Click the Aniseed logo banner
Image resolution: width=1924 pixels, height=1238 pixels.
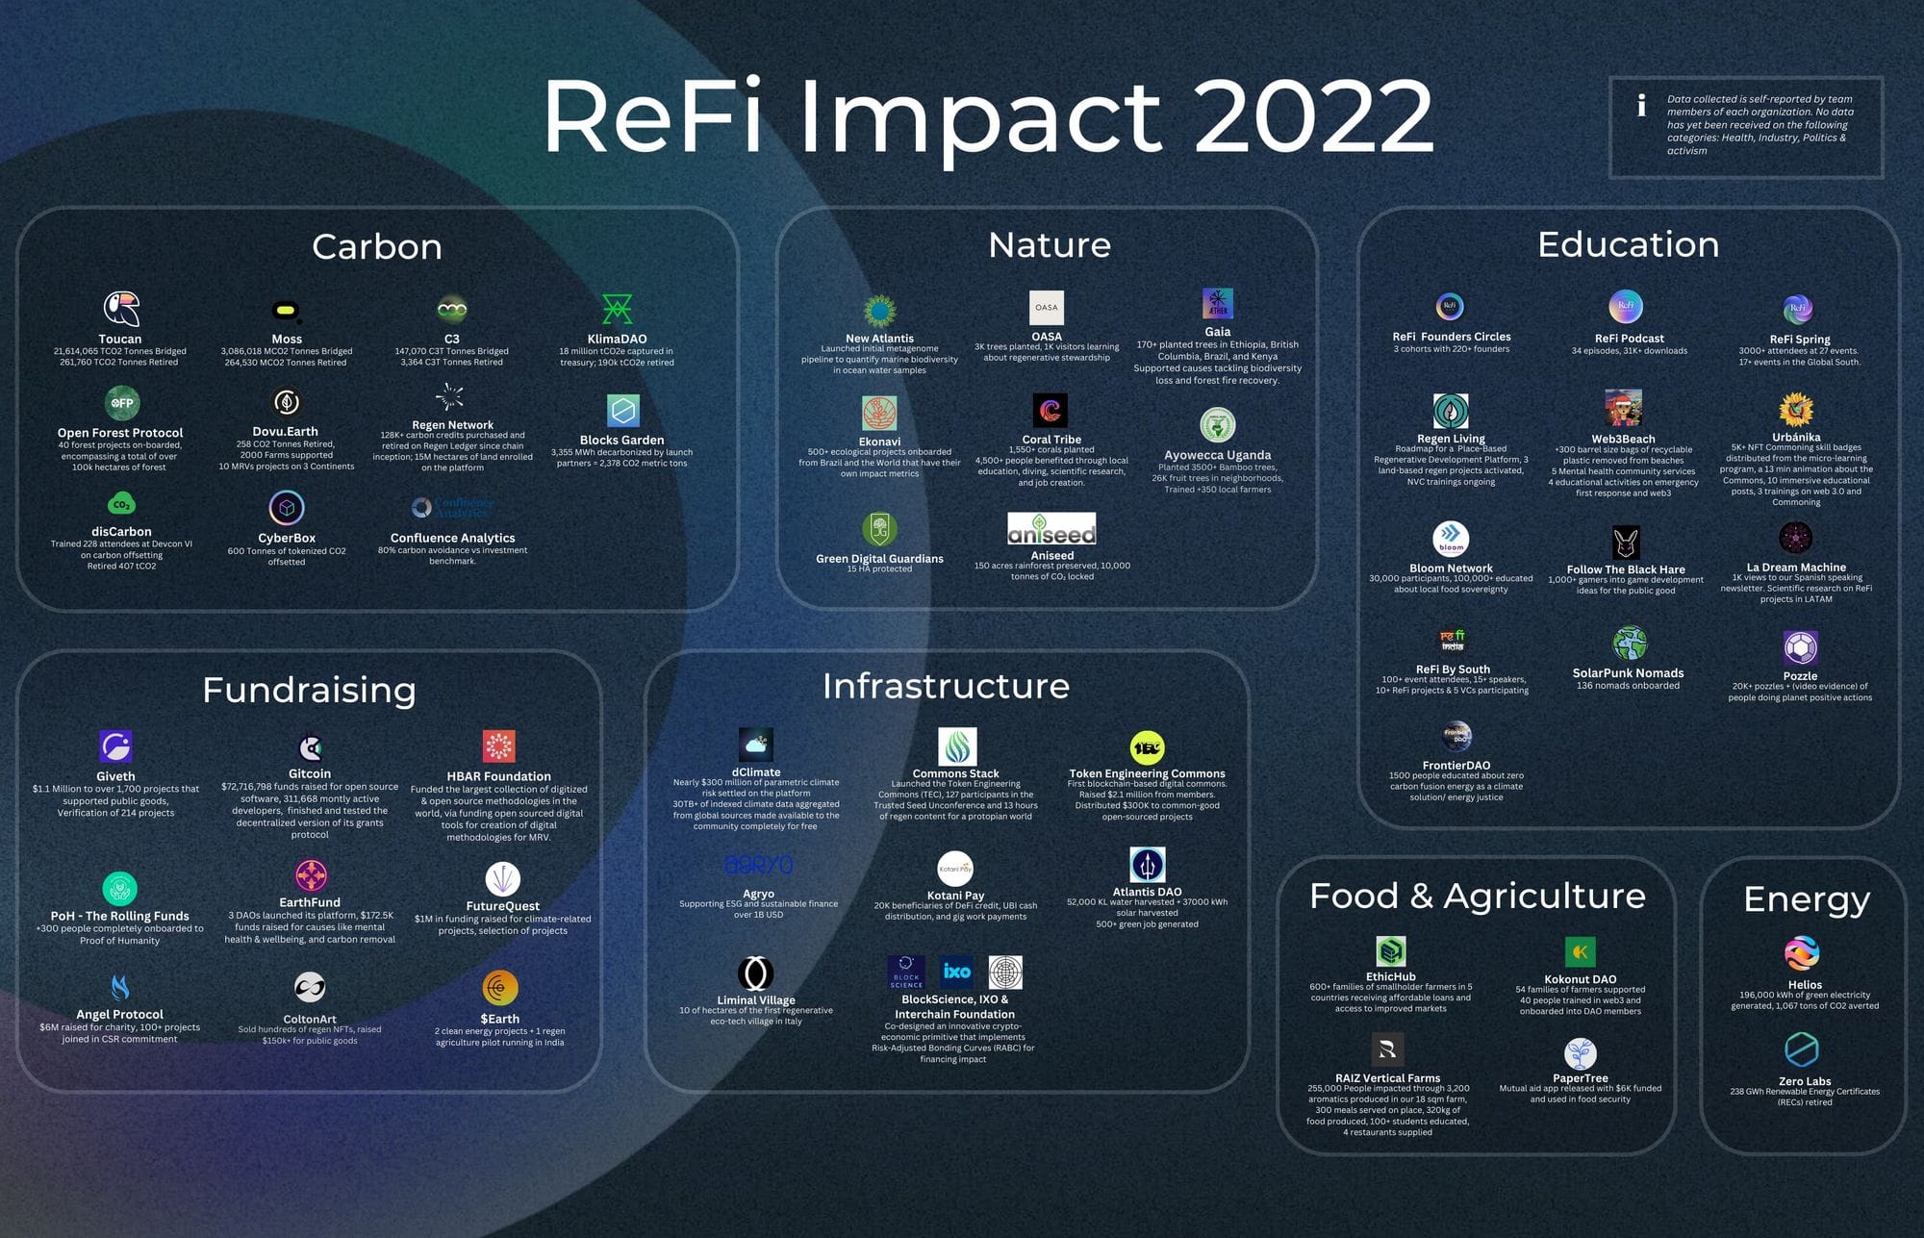click(1051, 528)
